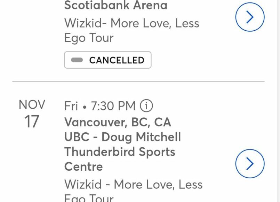The image size is (280, 202).
Task: Click the gray pill icon in Cancelled badge
Action: (77, 60)
